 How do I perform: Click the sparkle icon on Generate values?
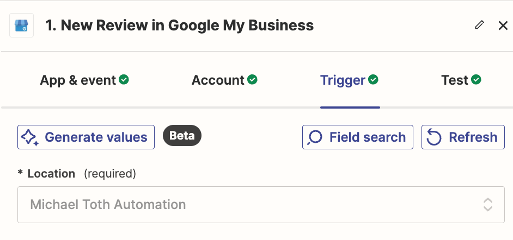coord(29,137)
